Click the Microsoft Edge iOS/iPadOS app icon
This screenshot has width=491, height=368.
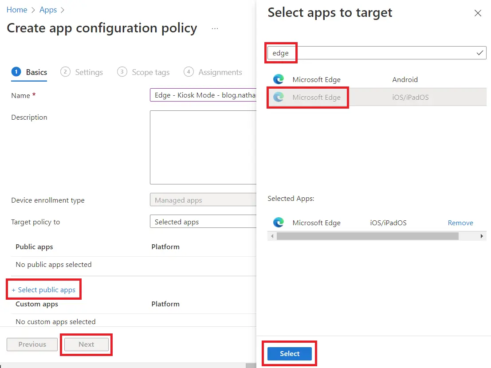[x=279, y=97]
